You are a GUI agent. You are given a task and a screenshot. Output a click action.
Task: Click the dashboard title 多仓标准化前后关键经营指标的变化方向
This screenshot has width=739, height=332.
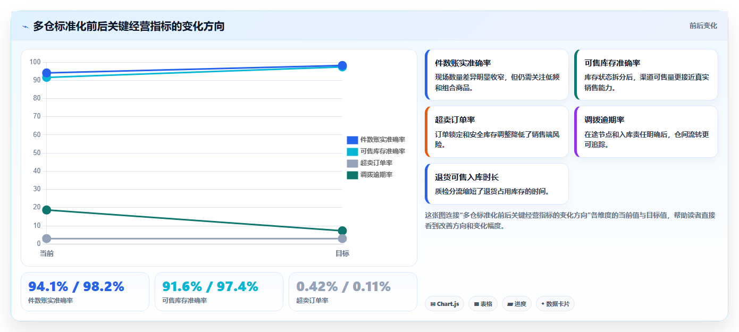coord(129,26)
